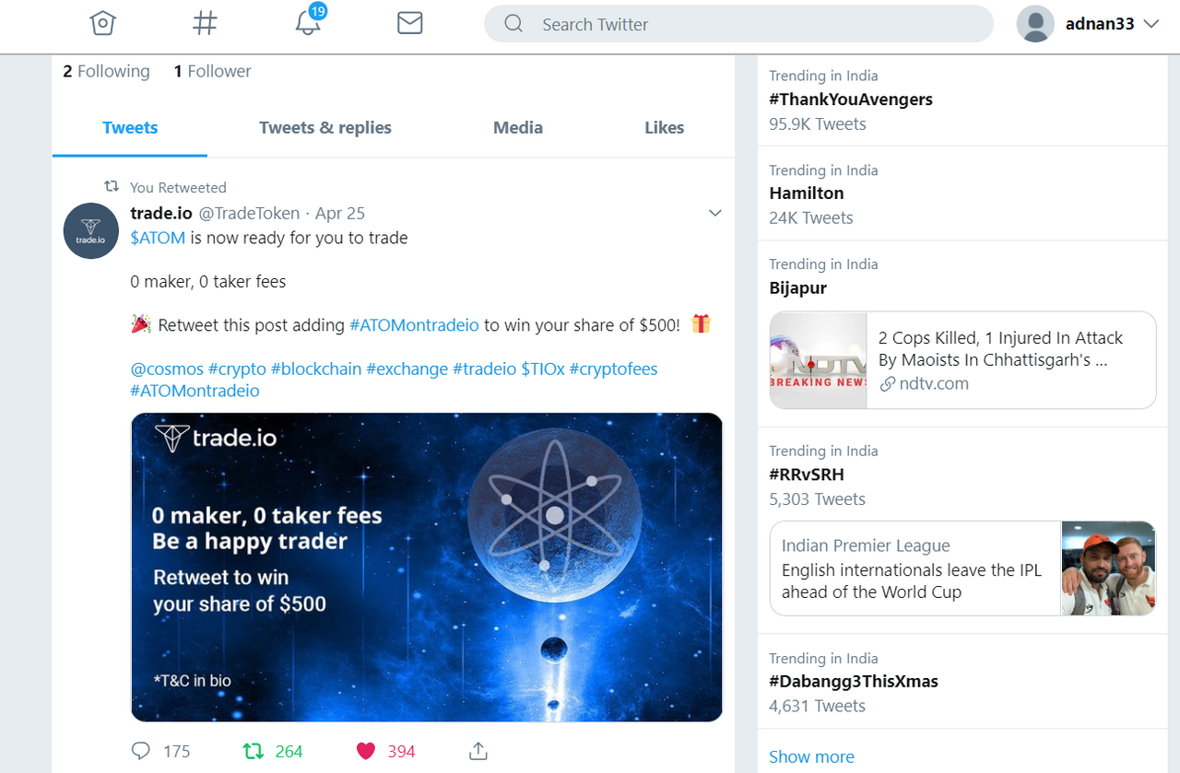Share the trade.io tweet
The width and height of the screenshot is (1180, 773).
(478, 751)
